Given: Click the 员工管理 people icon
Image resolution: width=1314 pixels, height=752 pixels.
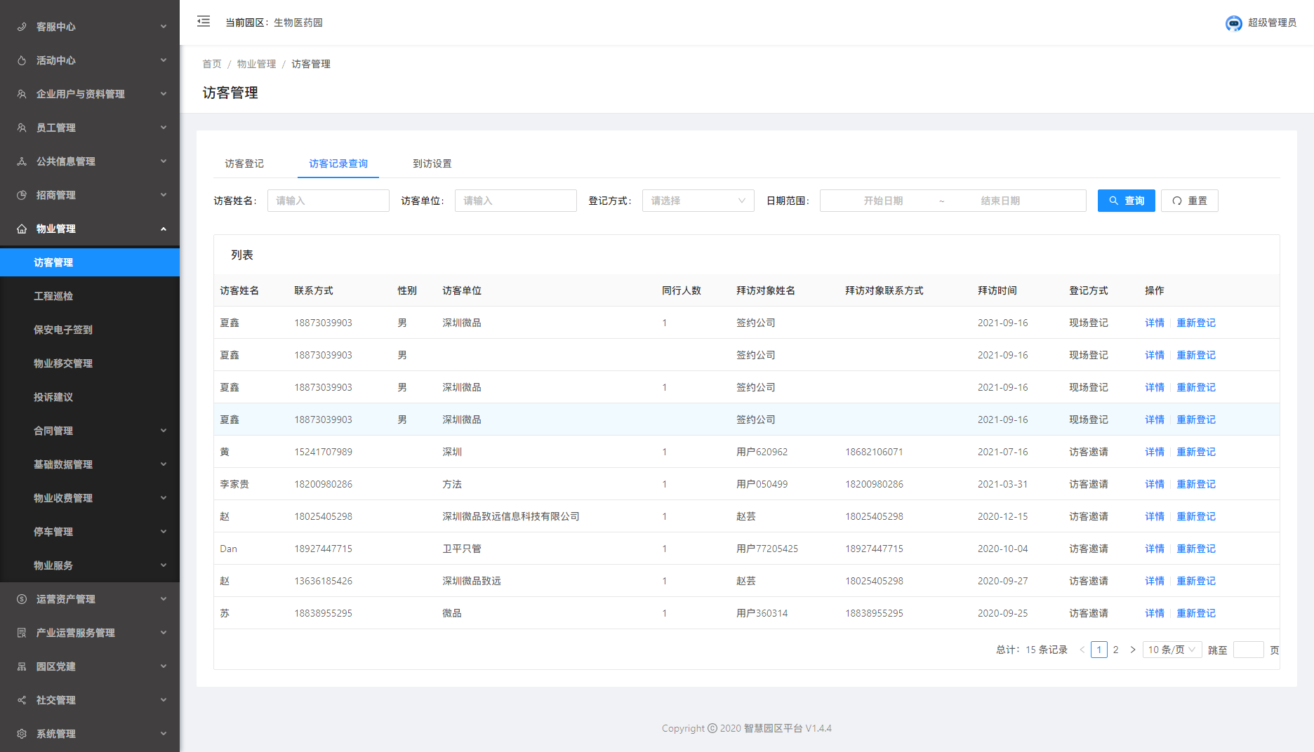Looking at the screenshot, I should click(x=22, y=128).
